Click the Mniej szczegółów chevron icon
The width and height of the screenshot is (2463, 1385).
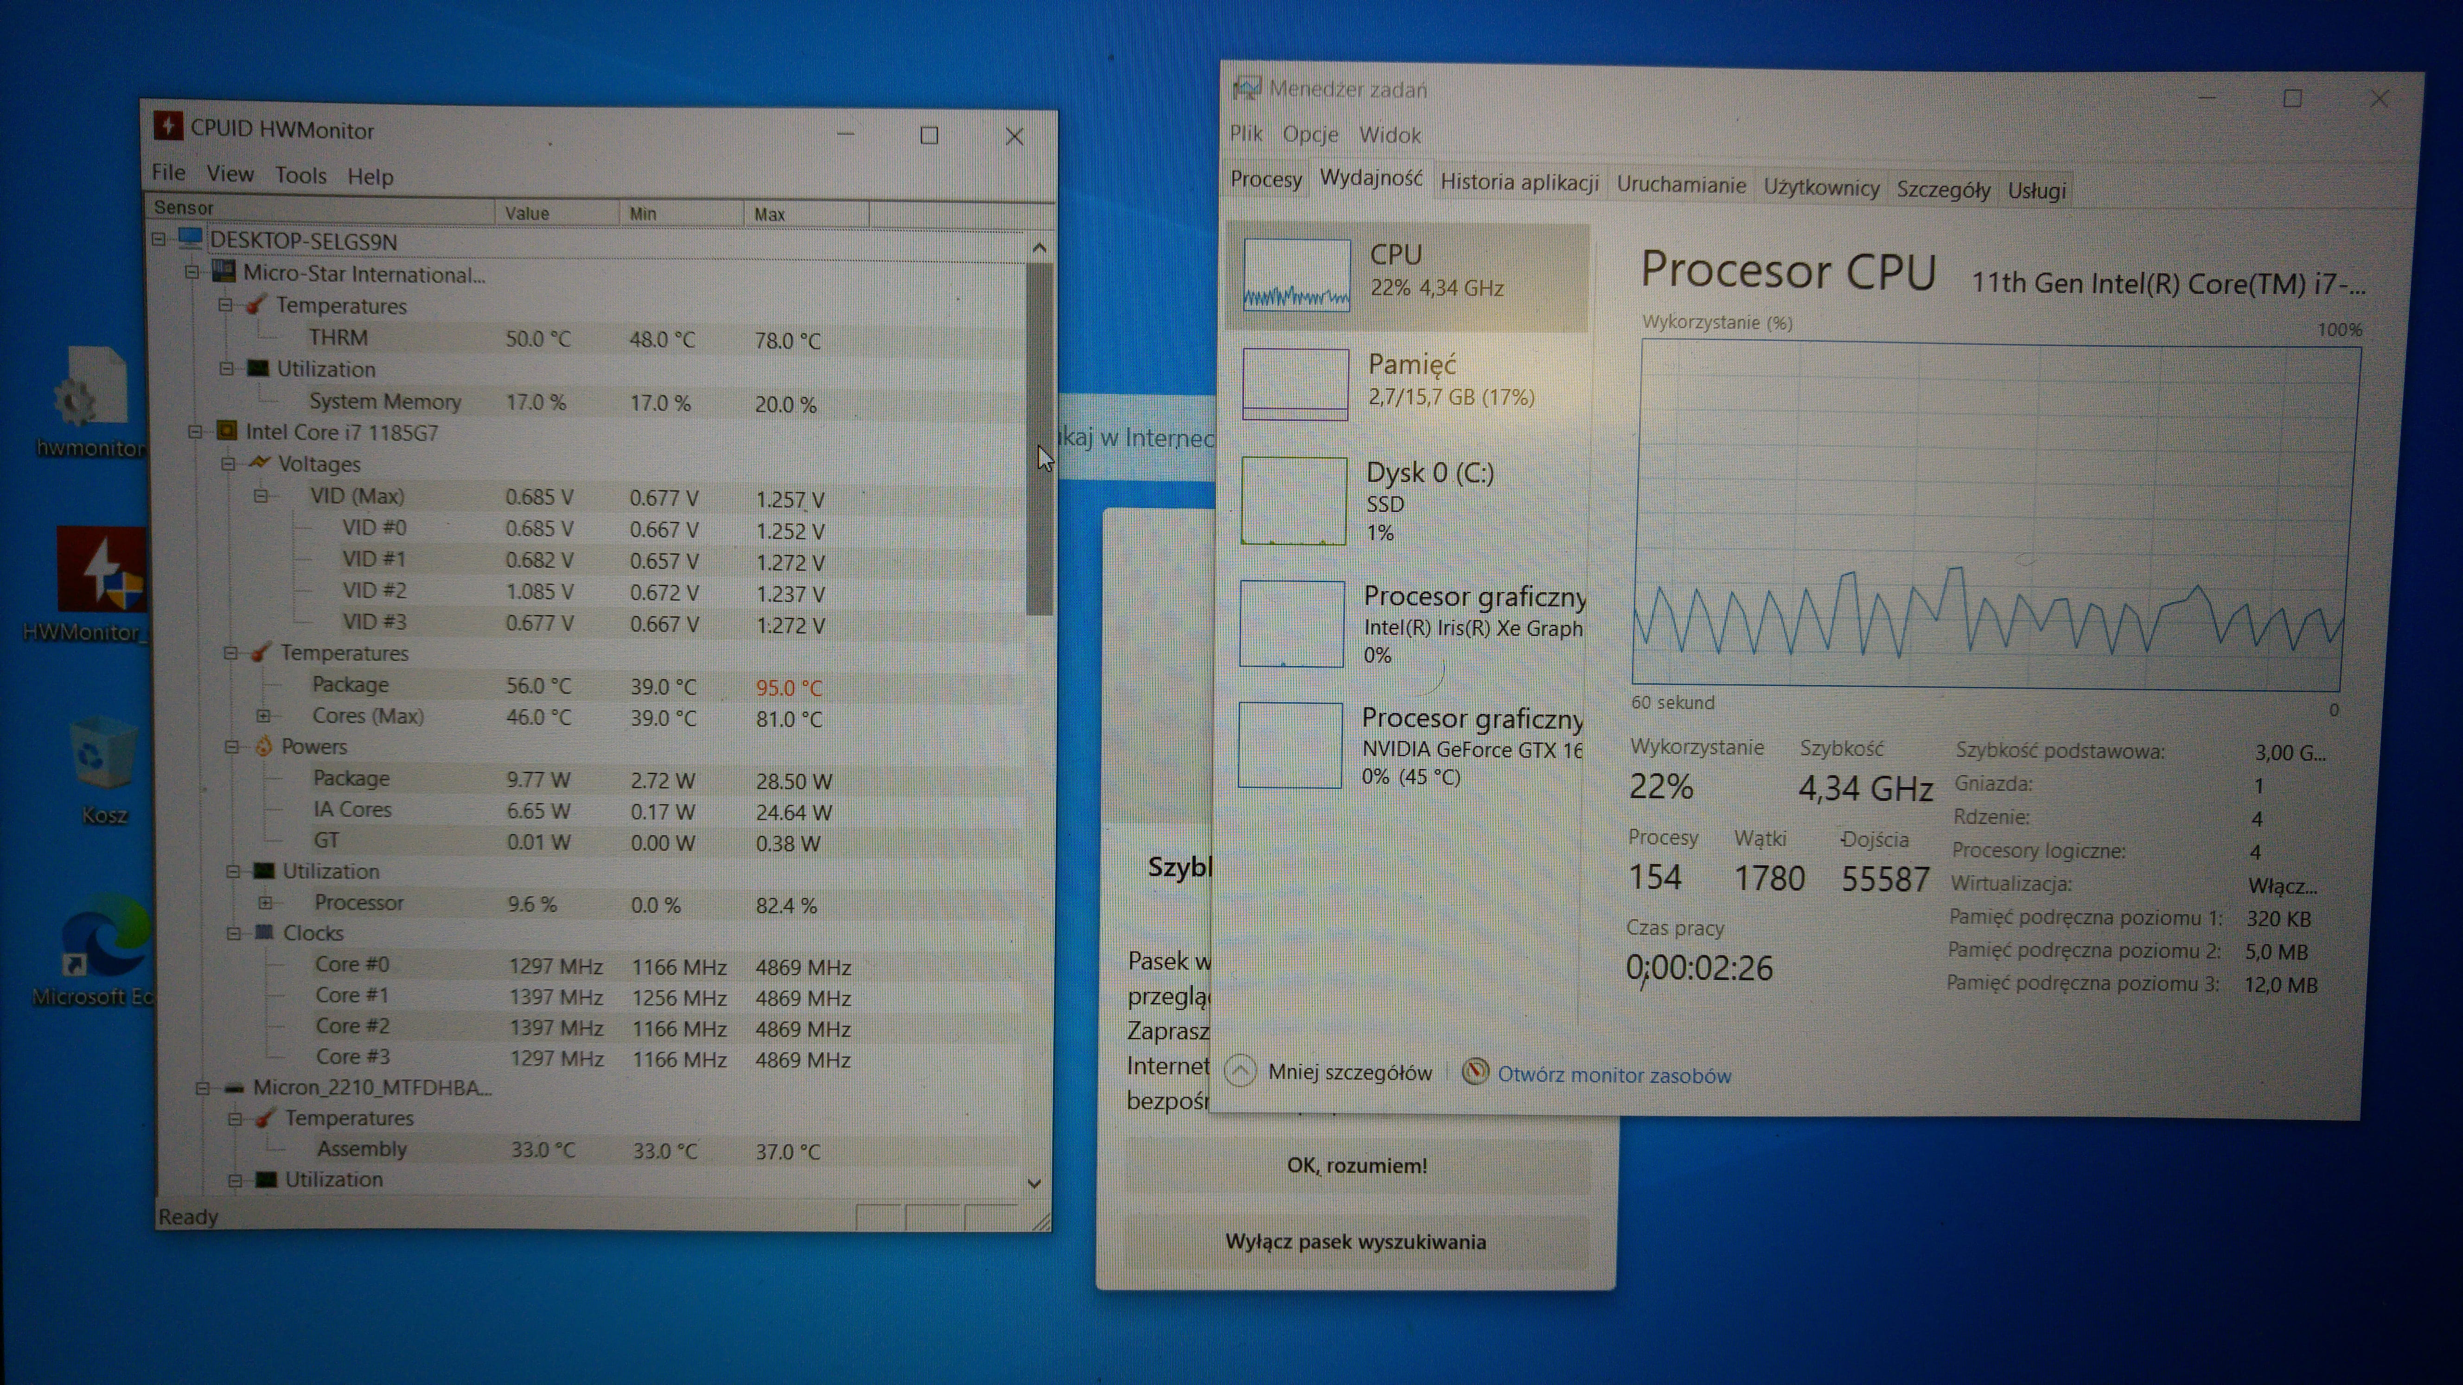[x=1240, y=1070]
